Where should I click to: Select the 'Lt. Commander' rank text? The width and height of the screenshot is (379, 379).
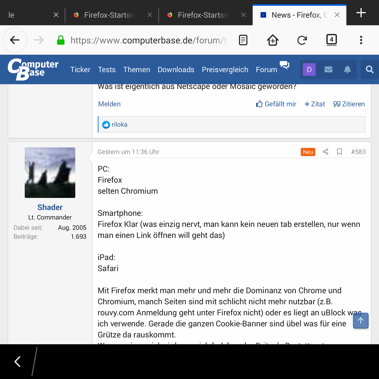click(x=50, y=217)
